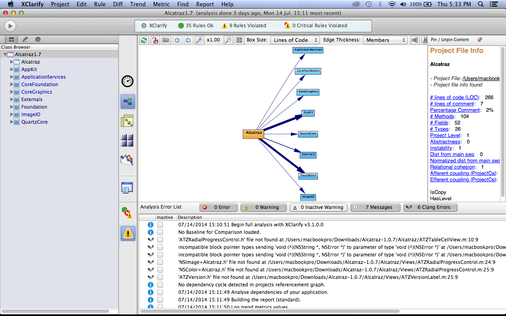Image resolution: width=506 pixels, height=316 pixels.
Task: Select the orange Alcatraz node in graph
Action: click(x=253, y=134)
